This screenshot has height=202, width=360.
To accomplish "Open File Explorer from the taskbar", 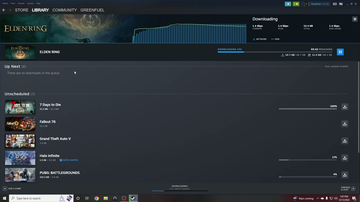I will [106, 198].
